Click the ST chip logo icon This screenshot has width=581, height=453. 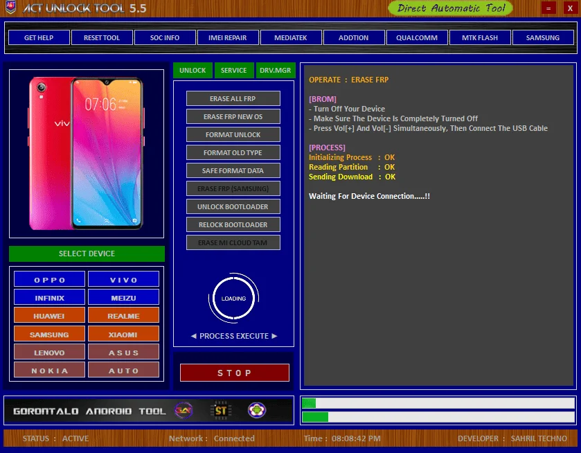pyautogui.click(x=220, y=410)
